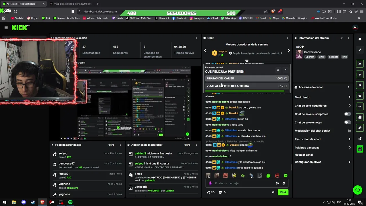Image resolution: width=366 pixels, height=206 pixels.
Task: Select the red angry face quick emote
Action: click(277, 176)
